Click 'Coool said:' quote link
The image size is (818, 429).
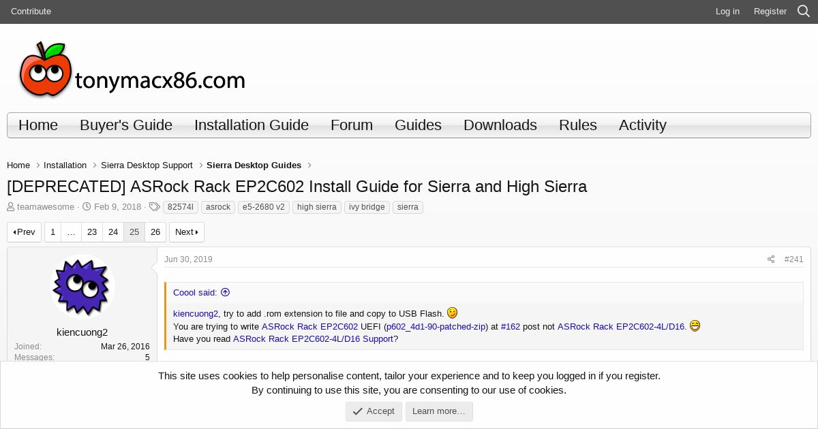coord(195,292)
